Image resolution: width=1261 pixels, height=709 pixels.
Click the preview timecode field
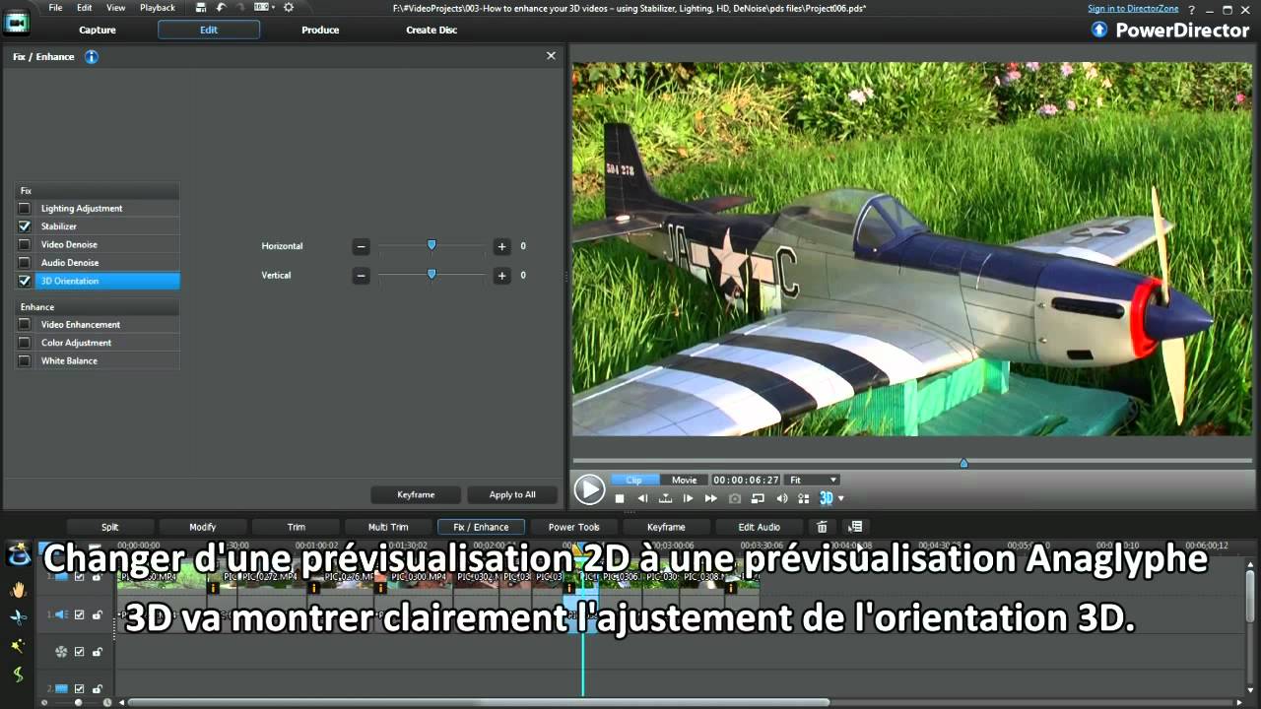(x=747, y=480)
